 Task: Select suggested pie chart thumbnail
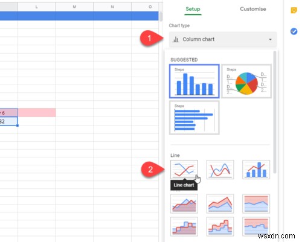click(246, 81)
